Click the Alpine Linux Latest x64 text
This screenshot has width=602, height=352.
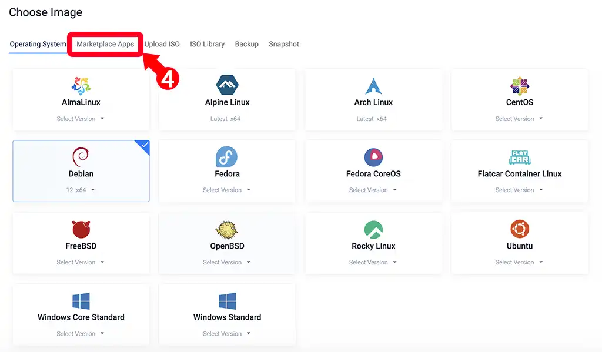pos(225,119)
